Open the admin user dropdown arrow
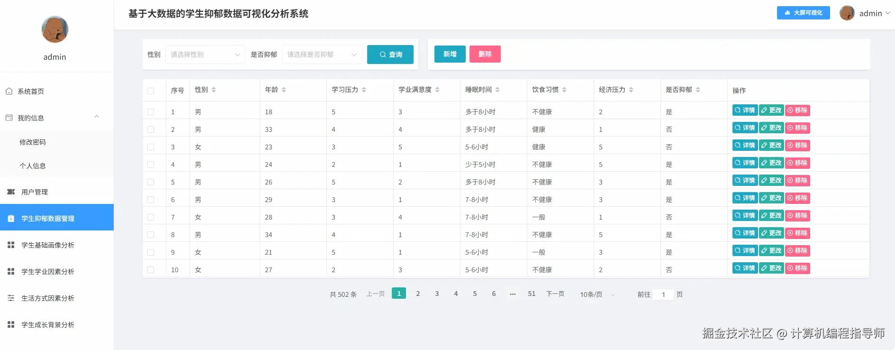Screen dimensions: 895x350 pyautogui.click(x=888, y=13)
